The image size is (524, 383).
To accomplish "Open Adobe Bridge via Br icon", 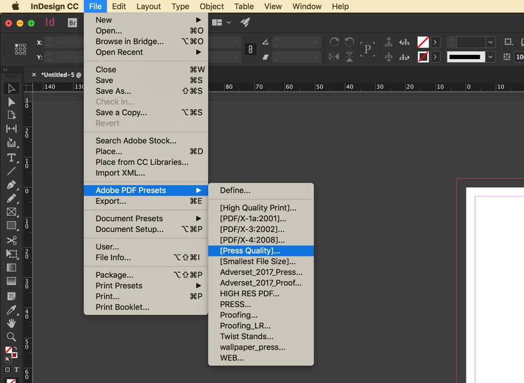I will pyautogui.click(x=72, y=22).
